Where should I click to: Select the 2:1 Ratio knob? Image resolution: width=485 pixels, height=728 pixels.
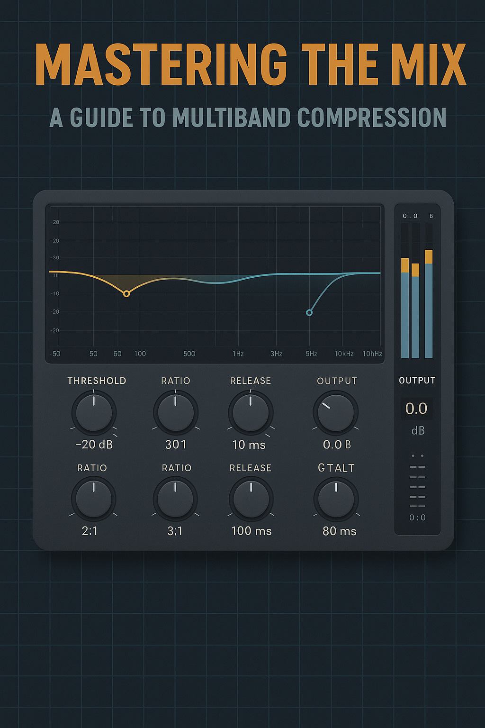coord(93,499)
